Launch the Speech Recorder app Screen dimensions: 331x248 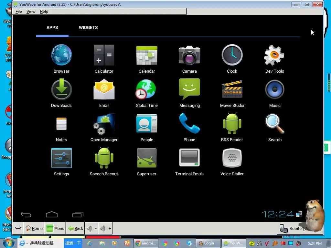pyautogui.click(x=104, y=158)
